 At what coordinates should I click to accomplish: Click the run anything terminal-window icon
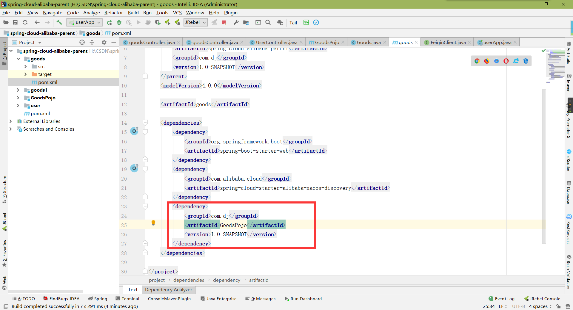pyautogui.click(x=258, y=22)
